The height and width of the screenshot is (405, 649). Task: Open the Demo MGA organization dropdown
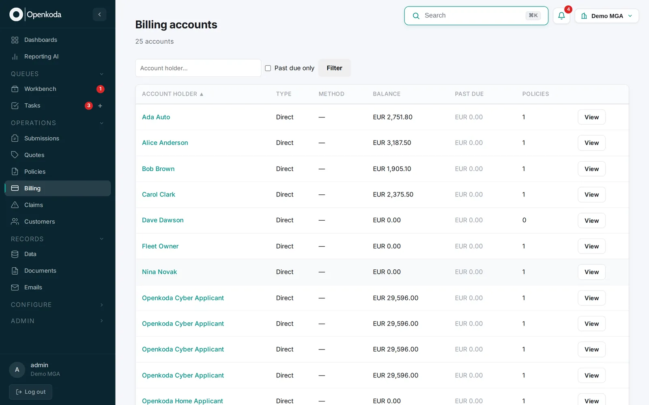pos(607,16)
